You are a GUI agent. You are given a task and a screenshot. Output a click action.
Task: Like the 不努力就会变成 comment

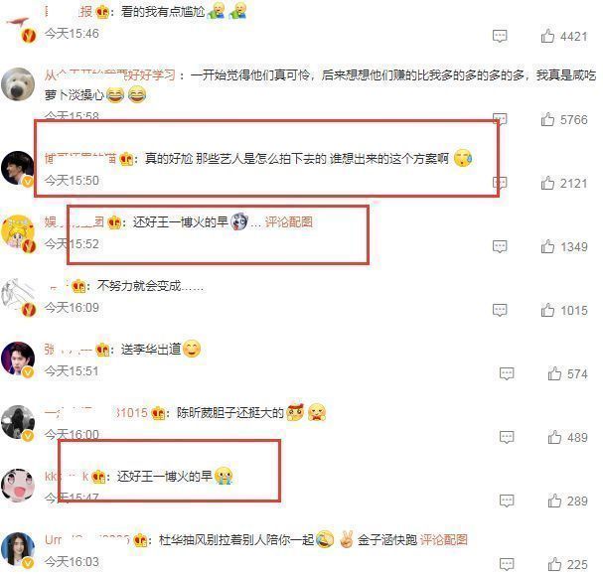pos(547,310)
